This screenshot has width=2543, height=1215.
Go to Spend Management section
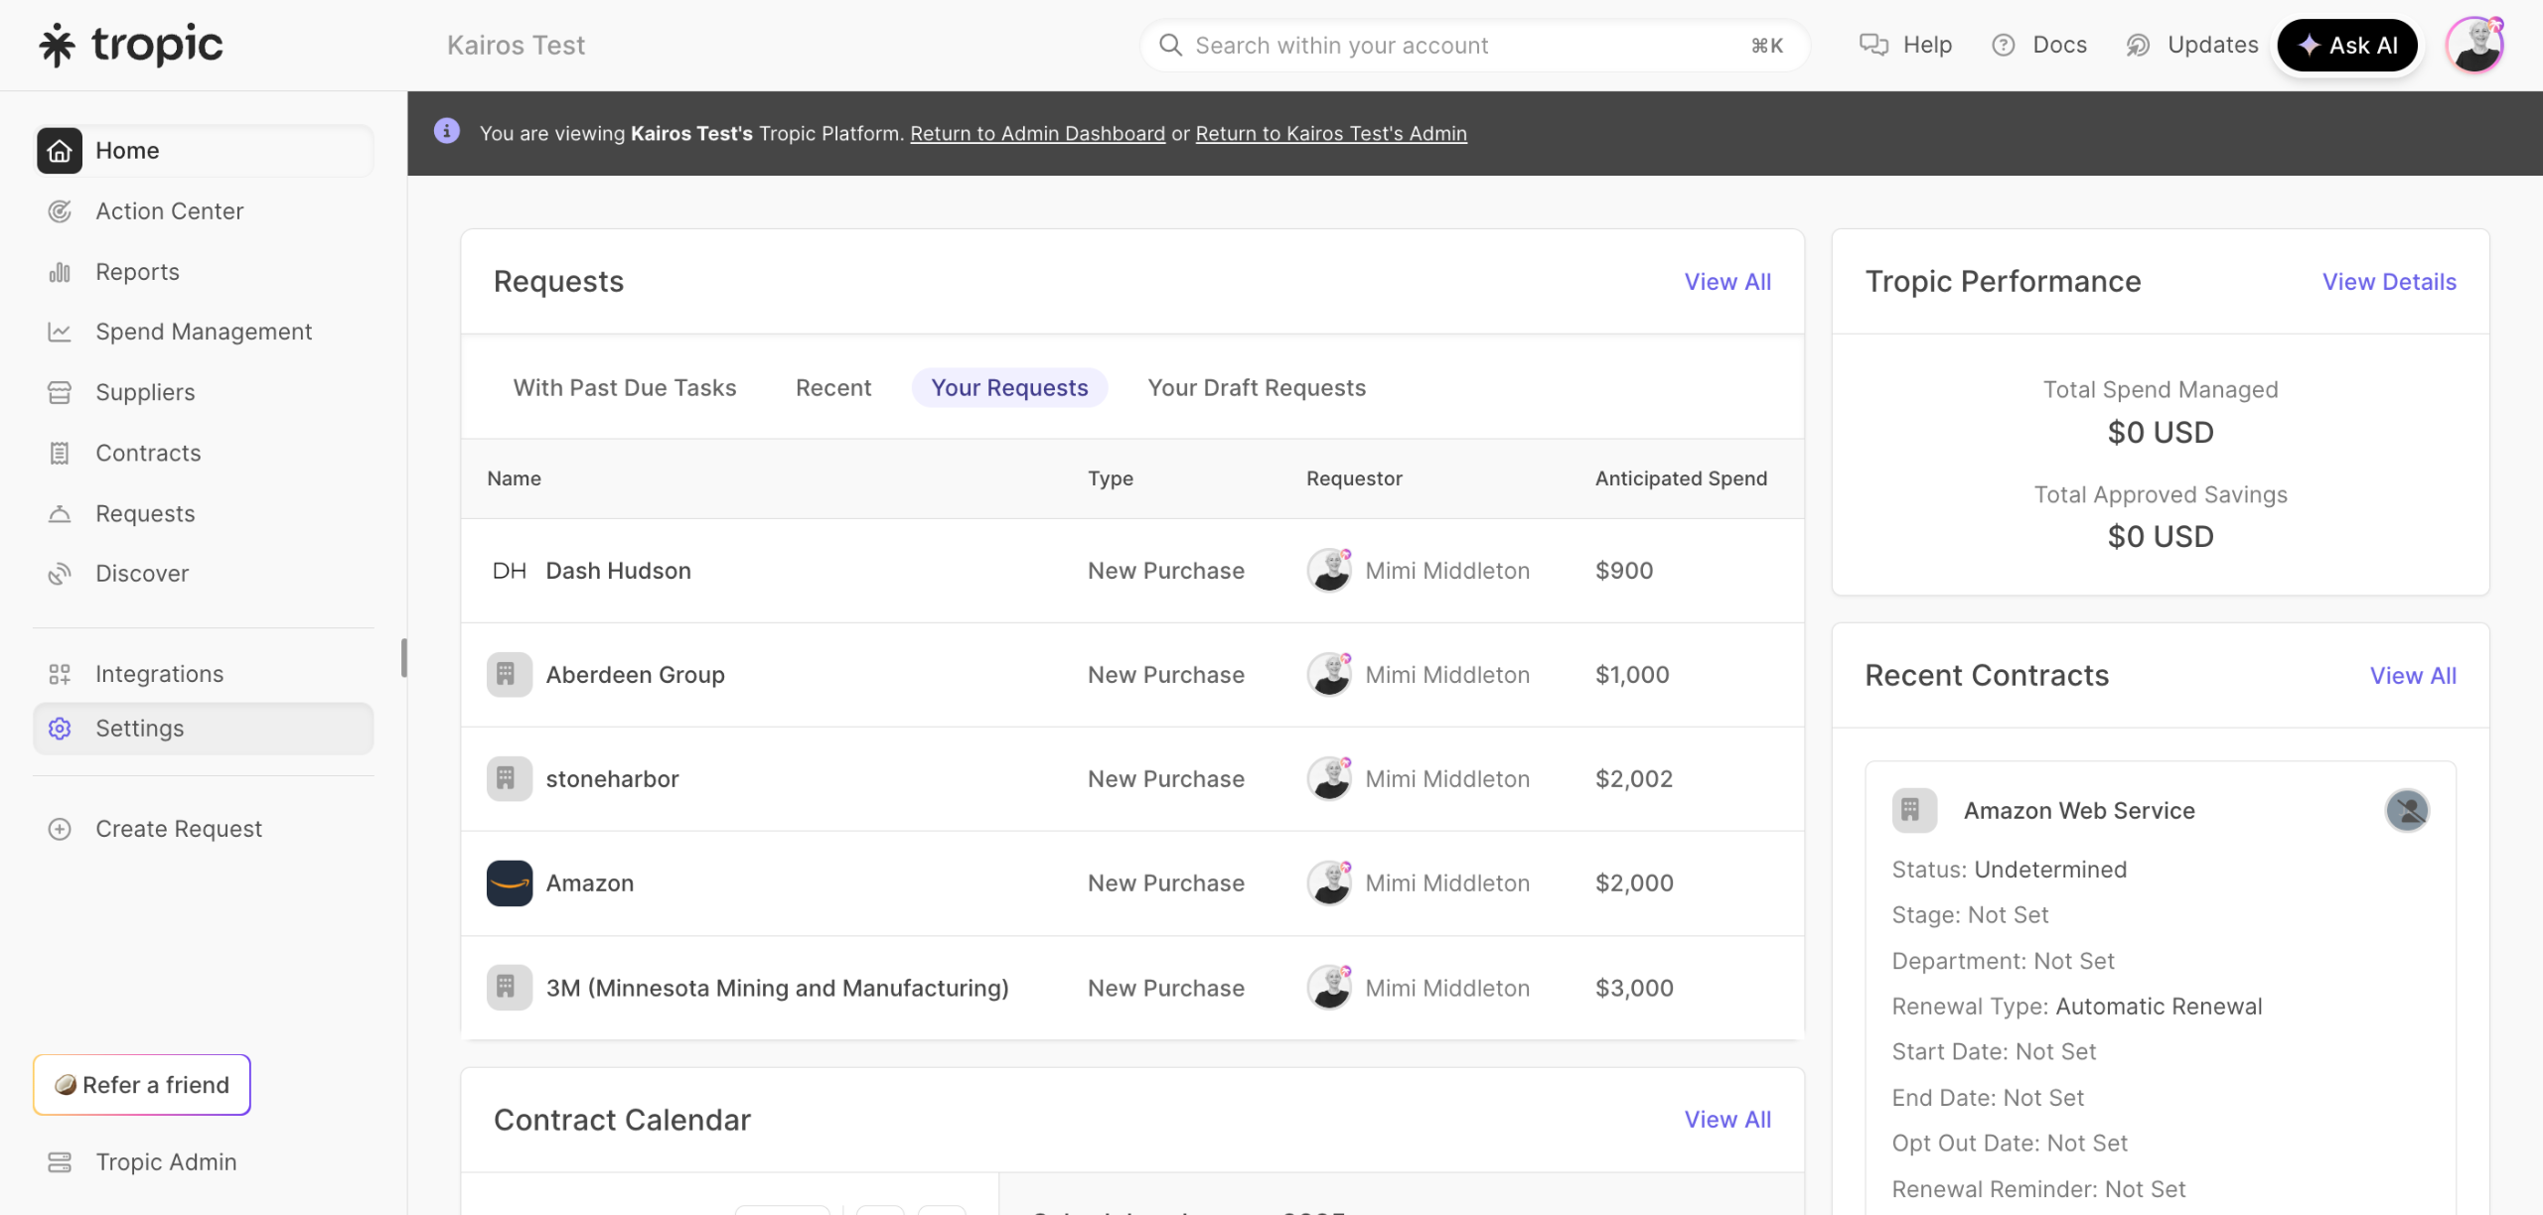point(203,332)
